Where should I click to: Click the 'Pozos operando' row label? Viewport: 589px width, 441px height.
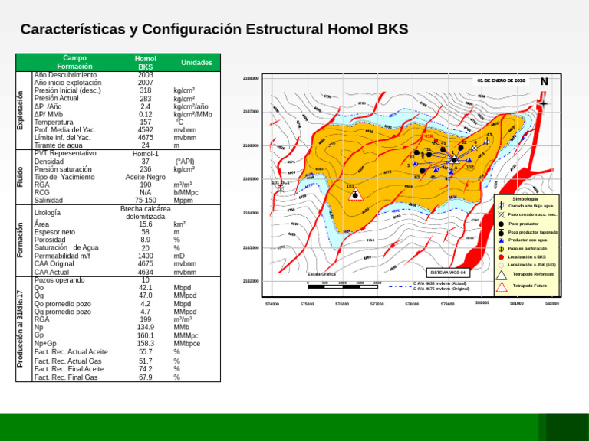(x=59, y=280)
